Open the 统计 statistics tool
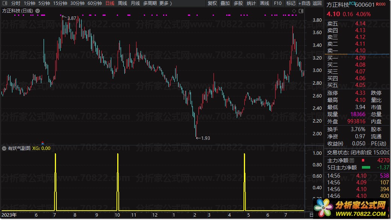This screenshot has height=220, width=392. (251, 3)
